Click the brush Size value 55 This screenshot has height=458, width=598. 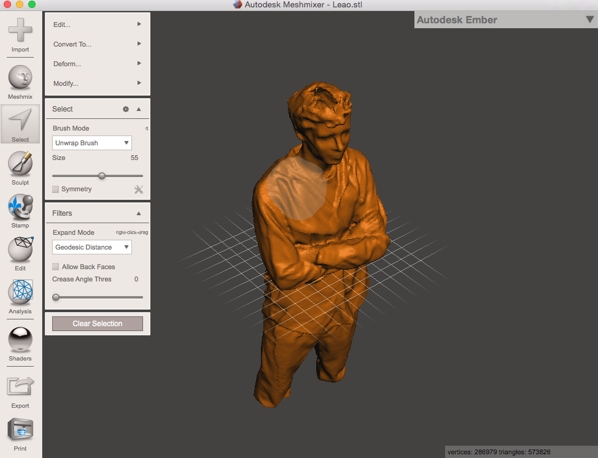pos(134,158)
